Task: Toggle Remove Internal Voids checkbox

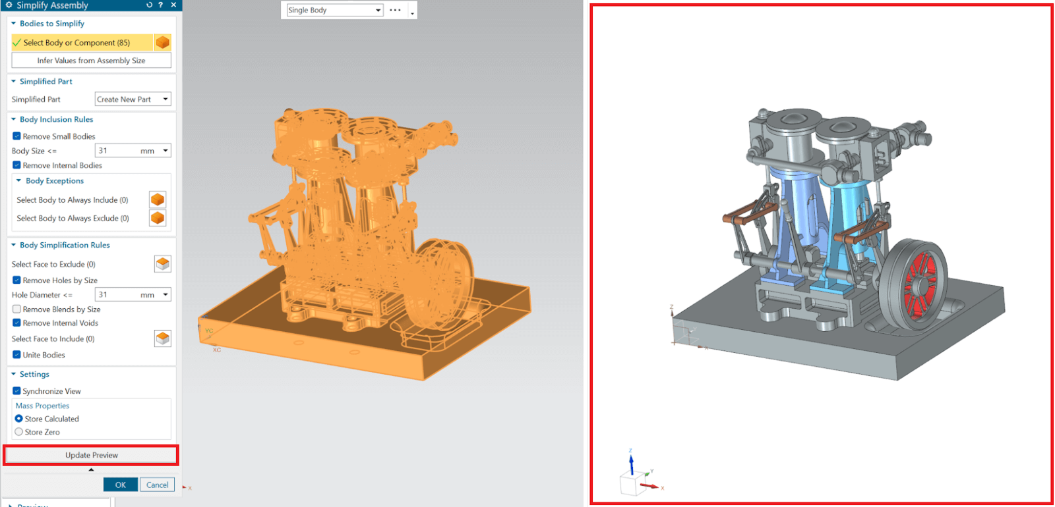Action: point(16,323)
